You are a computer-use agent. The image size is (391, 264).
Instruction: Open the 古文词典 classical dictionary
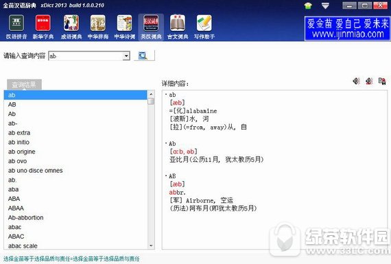pyautogui.click(x=178, y=27)
